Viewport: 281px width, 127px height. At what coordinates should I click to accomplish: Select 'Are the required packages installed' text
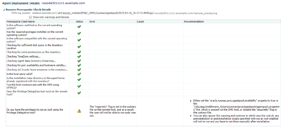[x=35, y=33]
